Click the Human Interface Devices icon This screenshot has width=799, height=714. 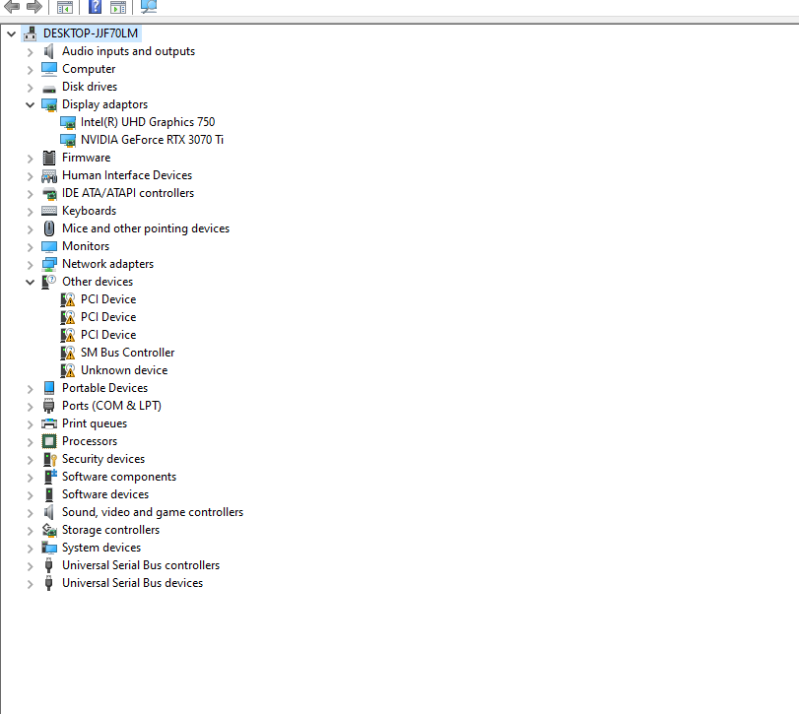tap(49, 176)
